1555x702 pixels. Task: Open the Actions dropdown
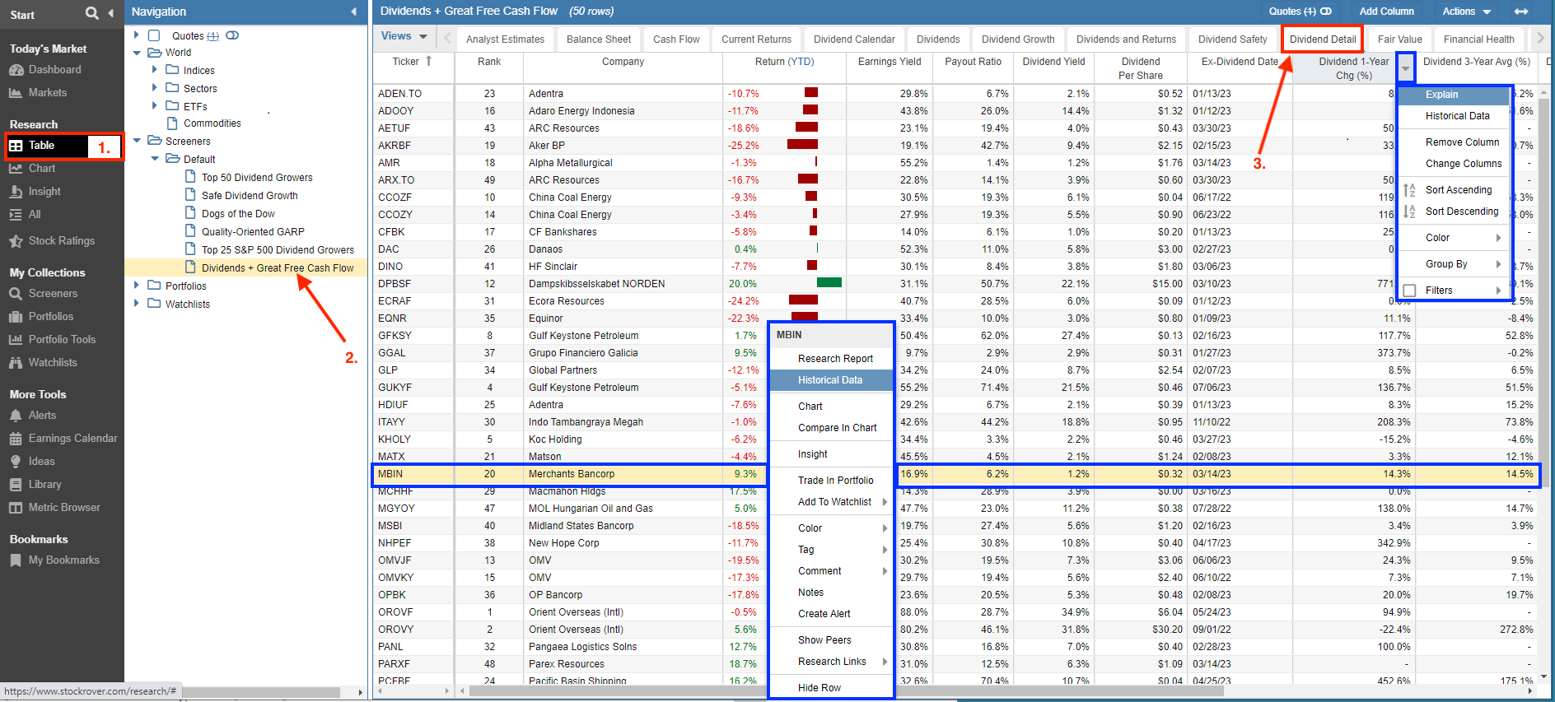[x=1467, y=12]
